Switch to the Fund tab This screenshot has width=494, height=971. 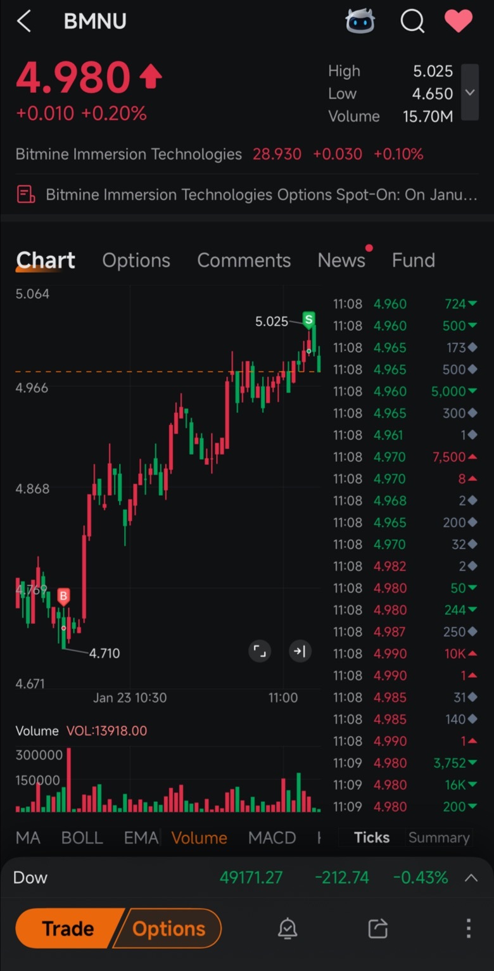coord(414,260)
